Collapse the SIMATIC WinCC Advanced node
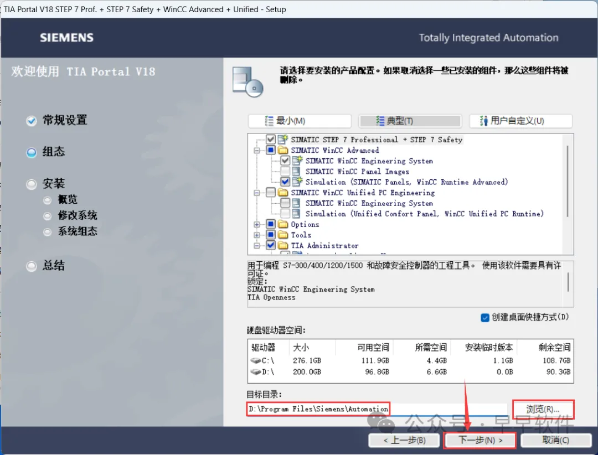598x455 pixels. click(257, 150)
